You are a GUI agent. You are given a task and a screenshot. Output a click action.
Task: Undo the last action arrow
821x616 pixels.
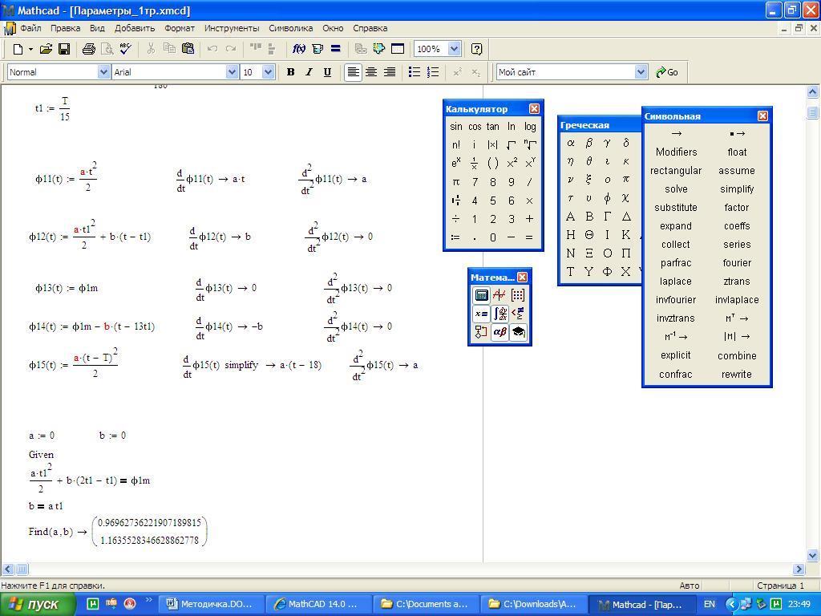tap(212, 49)
